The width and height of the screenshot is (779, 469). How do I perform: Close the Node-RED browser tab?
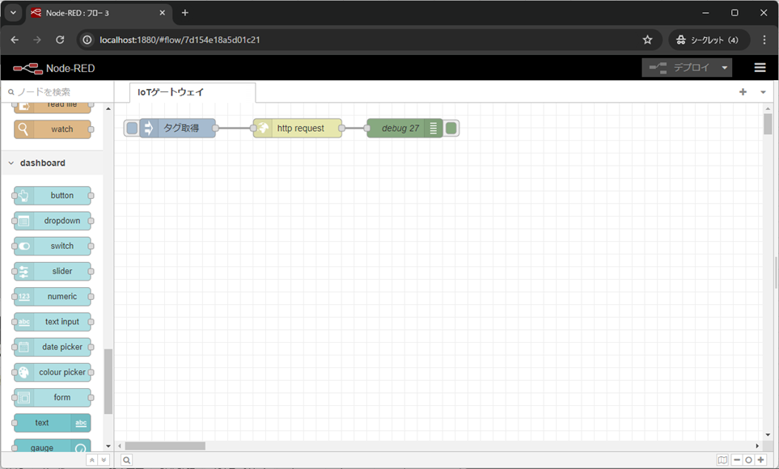(x=162, y=13)
